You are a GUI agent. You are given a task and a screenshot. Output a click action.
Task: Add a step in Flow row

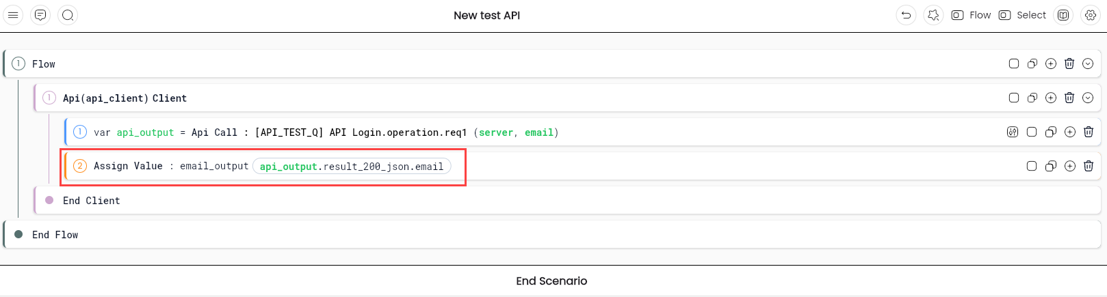1051,63
